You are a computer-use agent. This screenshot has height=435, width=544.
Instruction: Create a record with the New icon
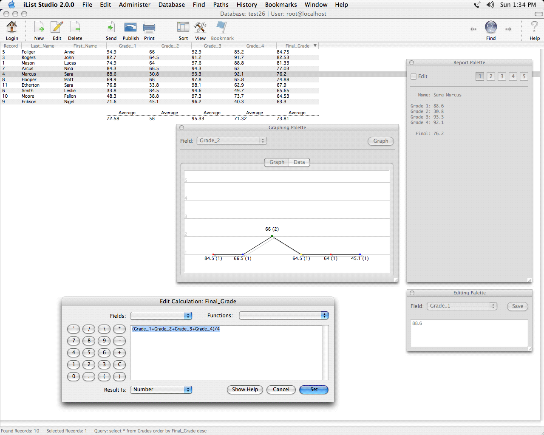coord(39,27)
